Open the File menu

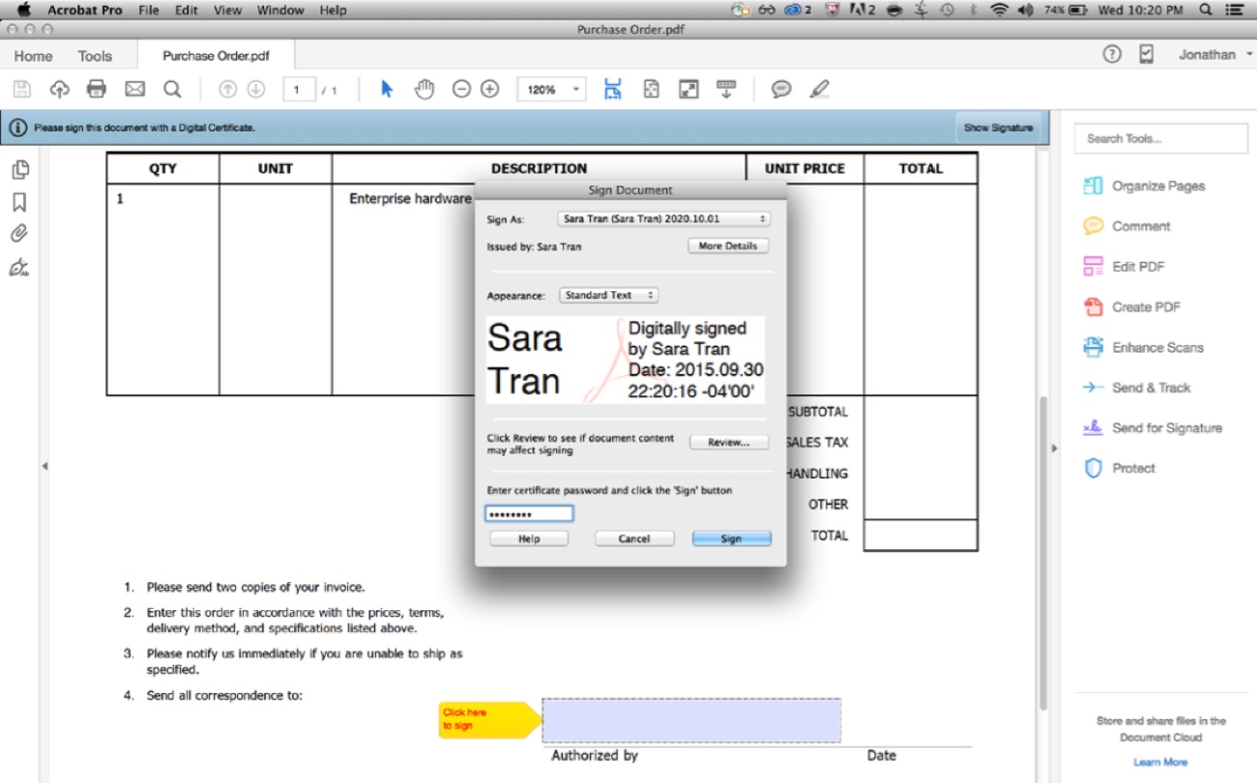coord(149,11)
